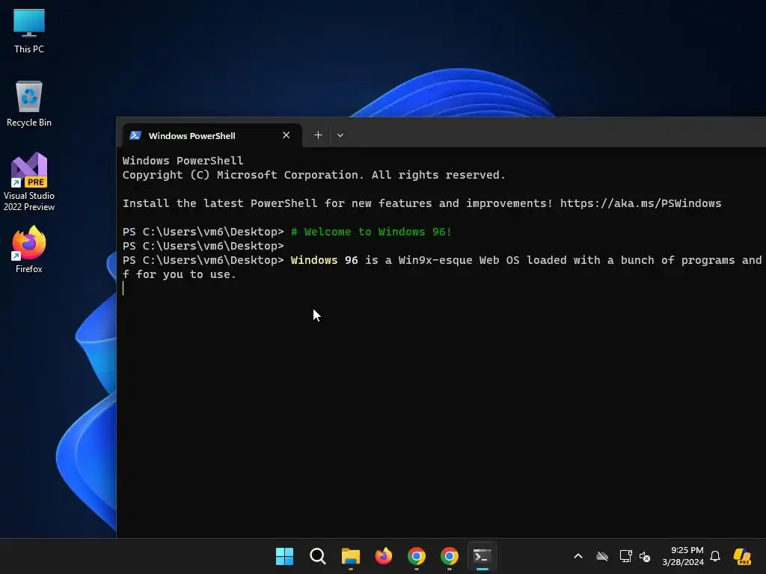Expand the terminal profiles dropdown

340,135
